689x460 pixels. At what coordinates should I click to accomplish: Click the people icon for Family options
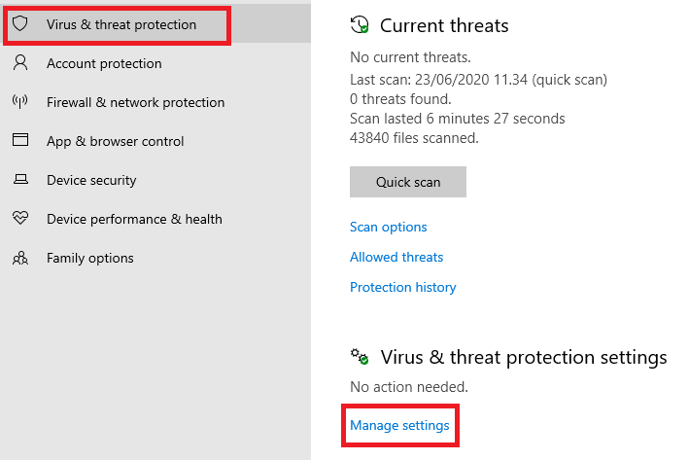pos(20,258)
